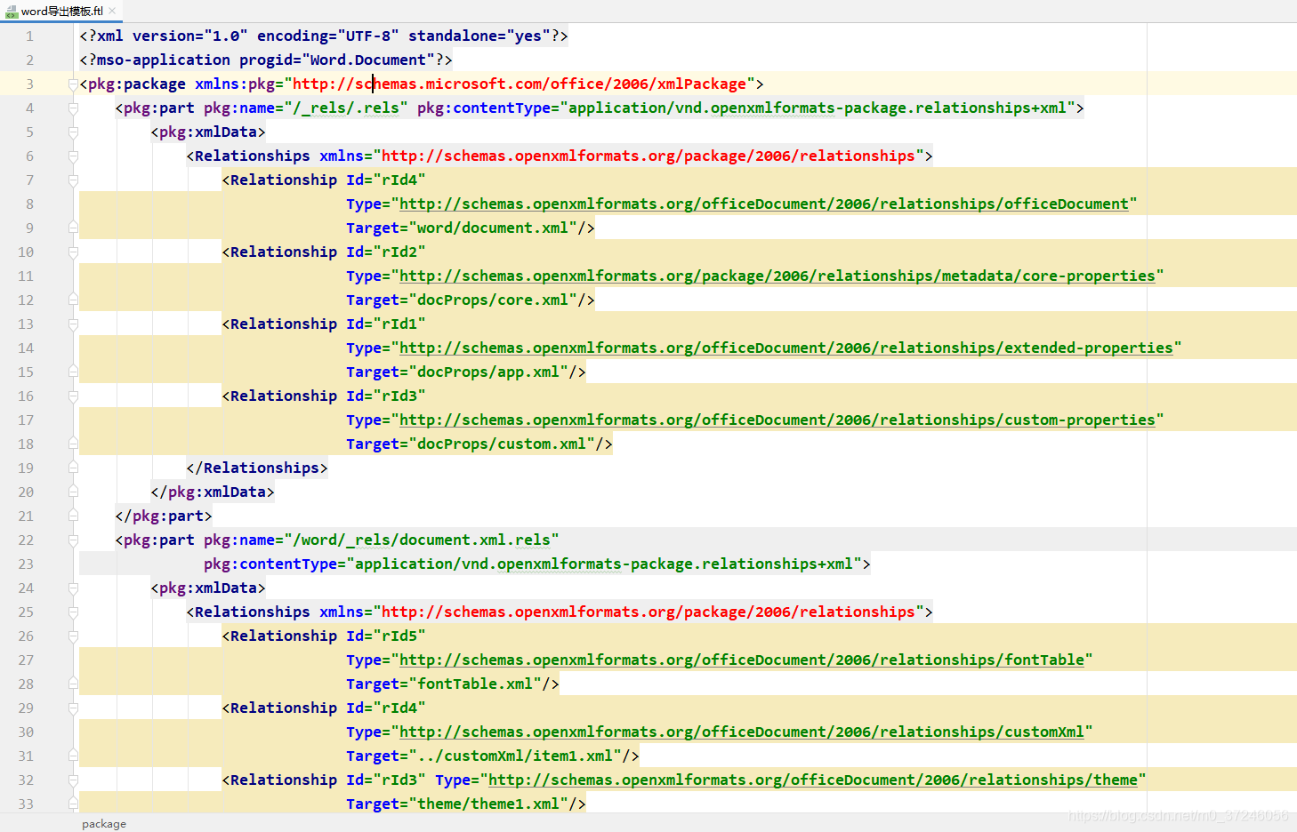Click the closing </pkg:part> tag on line 21
Viewport: 1297px width, 832px height.
coord(164,516)
